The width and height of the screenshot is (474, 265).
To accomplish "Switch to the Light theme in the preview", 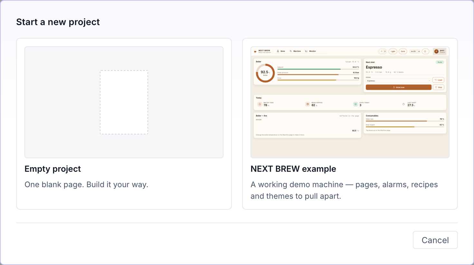I will [x=393, y=51].
